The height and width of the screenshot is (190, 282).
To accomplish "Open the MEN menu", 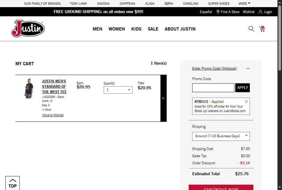I will pos(97,29).
